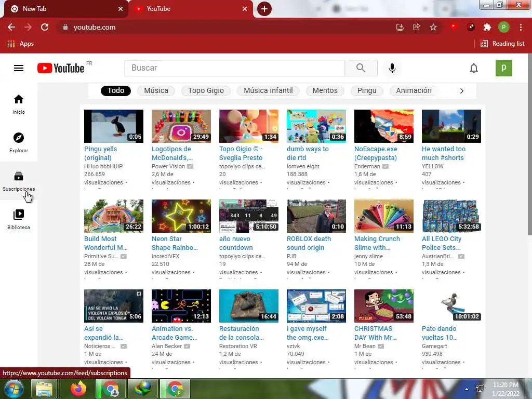Open the Pingu yells (original) video title

pyautogui.click(x=100, y=153)
